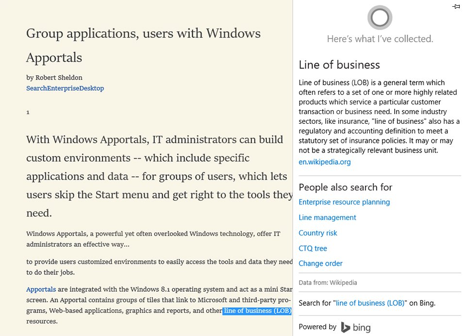Click the "People also search for" heading
The image size is (466, 336).
click(345, 187)
